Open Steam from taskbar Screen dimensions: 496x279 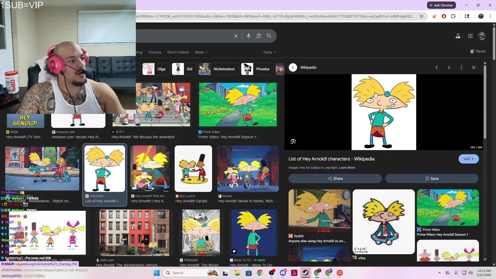(305, 273)
